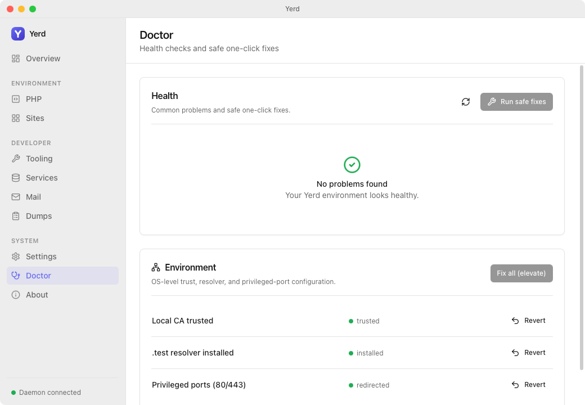Click the Doctor stethoscope icon
This screenshot has width=585, height=405.
point(16,276)
